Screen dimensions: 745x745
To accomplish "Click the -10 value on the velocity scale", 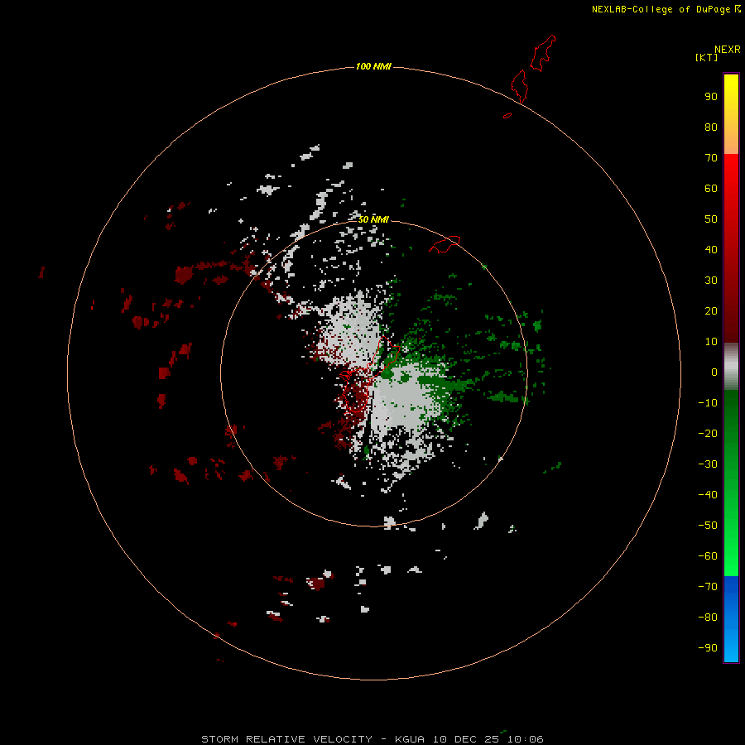I will [x=708, y=403].
